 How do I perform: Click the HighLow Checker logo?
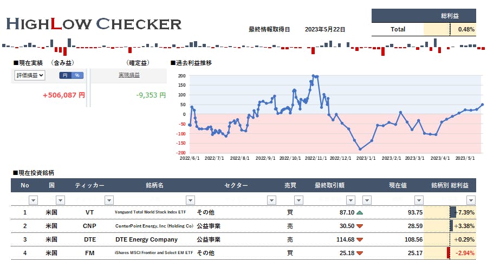point(94,24)
